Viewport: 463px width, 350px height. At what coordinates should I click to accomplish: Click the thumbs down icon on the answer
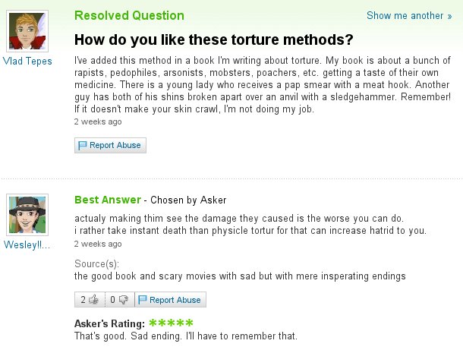[x=123, y=300]
